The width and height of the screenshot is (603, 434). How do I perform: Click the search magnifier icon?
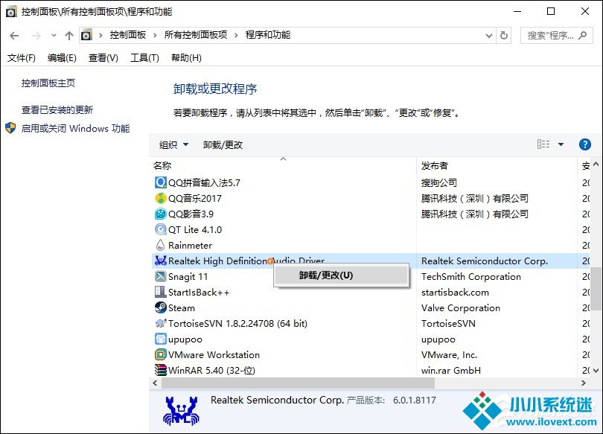click(x=583, y=36)
